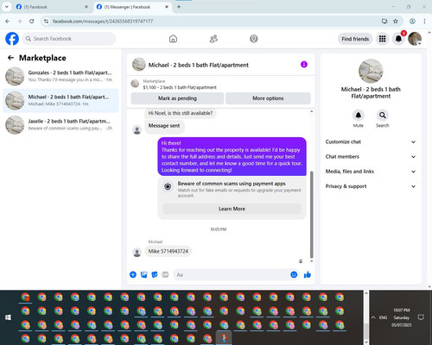Expand the Chat members section
This screenshot has height=345, width=432.
(371, 157)
